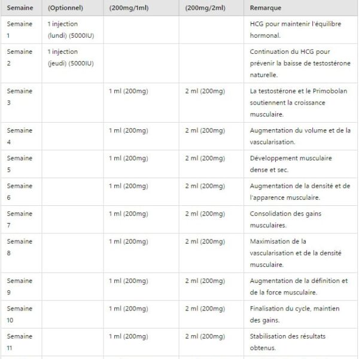Select the "Stabilisation des résultats obtenus" remark

(x=287, y=342)
